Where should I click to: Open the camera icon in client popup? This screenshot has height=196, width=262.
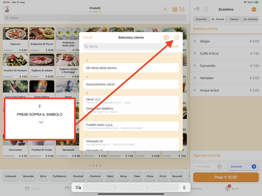coord(166,37)
